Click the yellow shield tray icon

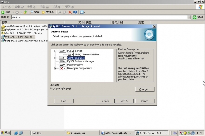(x=185, y=133)
